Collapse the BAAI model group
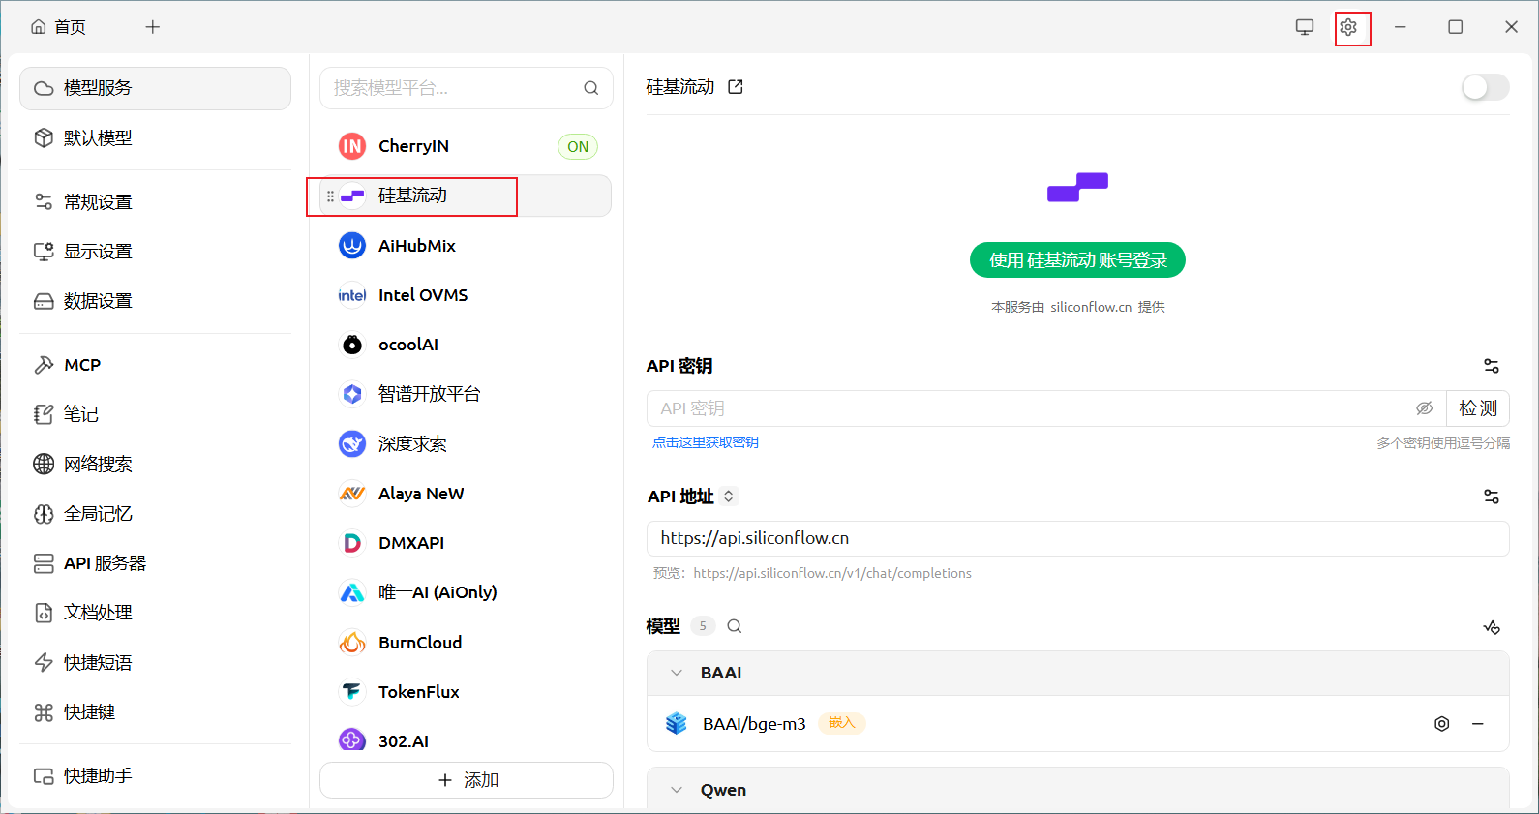 tap(677, 673)
